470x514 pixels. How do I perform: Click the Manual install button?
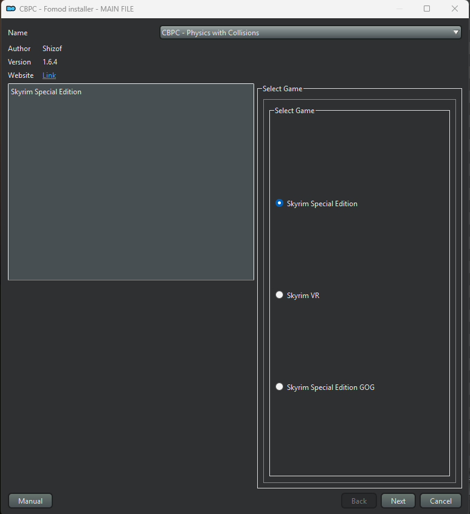point(30,501)
